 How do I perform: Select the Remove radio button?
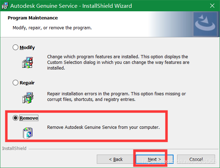(x=15, y=118)
